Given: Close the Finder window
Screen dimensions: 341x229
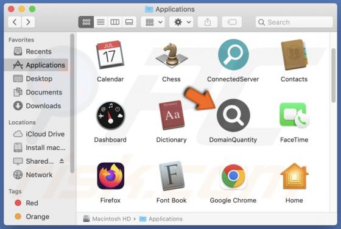Looking at the screenshot, I should tap(11, 9).
